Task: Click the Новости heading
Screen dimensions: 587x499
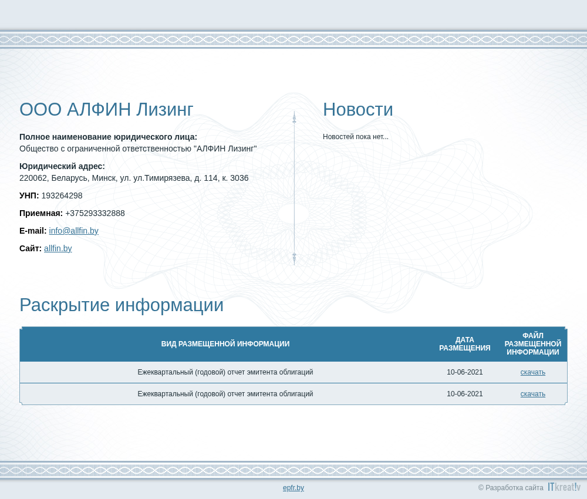Action: pos(358,110)
